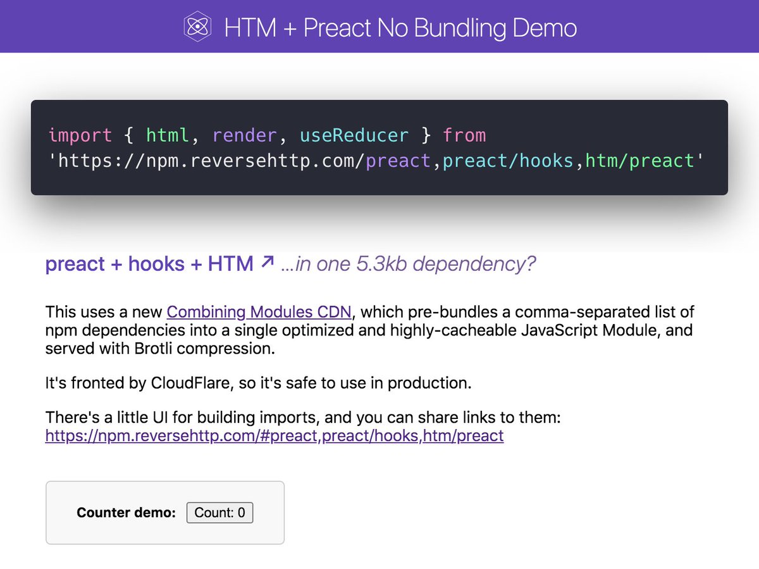Open the npm.reversehttp.com/#preact link
Viewport: 759px width, 569px height.
(275, 436)
